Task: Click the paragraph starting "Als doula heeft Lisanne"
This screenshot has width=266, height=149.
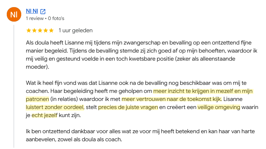Action: pyautogui.click(x=142, y=55)
